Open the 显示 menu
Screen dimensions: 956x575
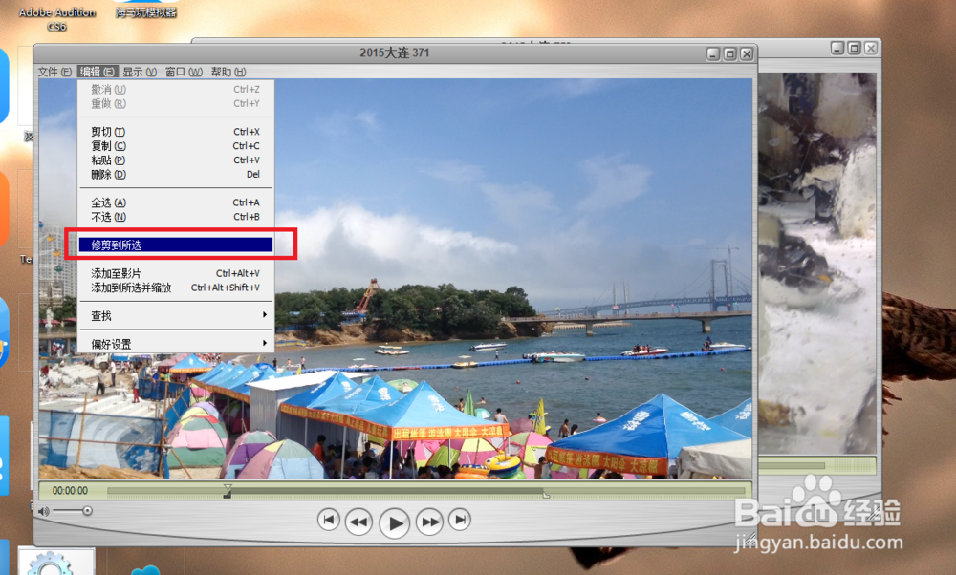140,72
